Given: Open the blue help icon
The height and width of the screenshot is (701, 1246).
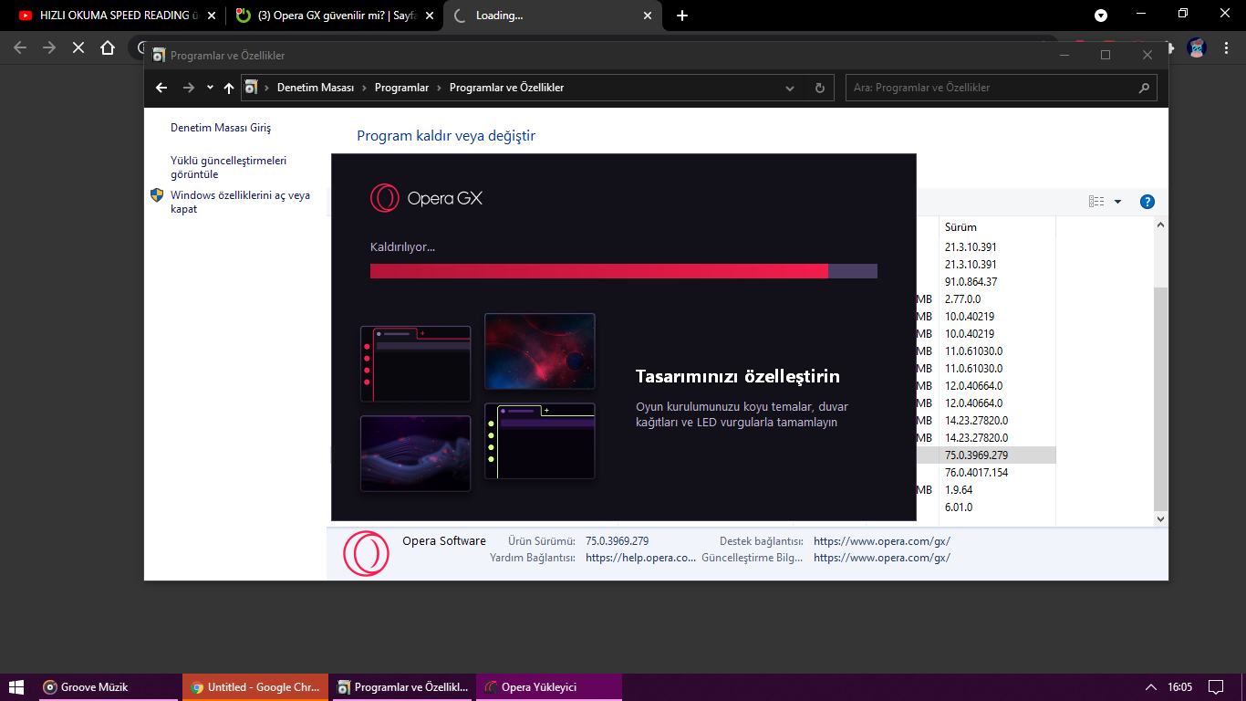Looking at the screenshot, I should pos(1147,202).
